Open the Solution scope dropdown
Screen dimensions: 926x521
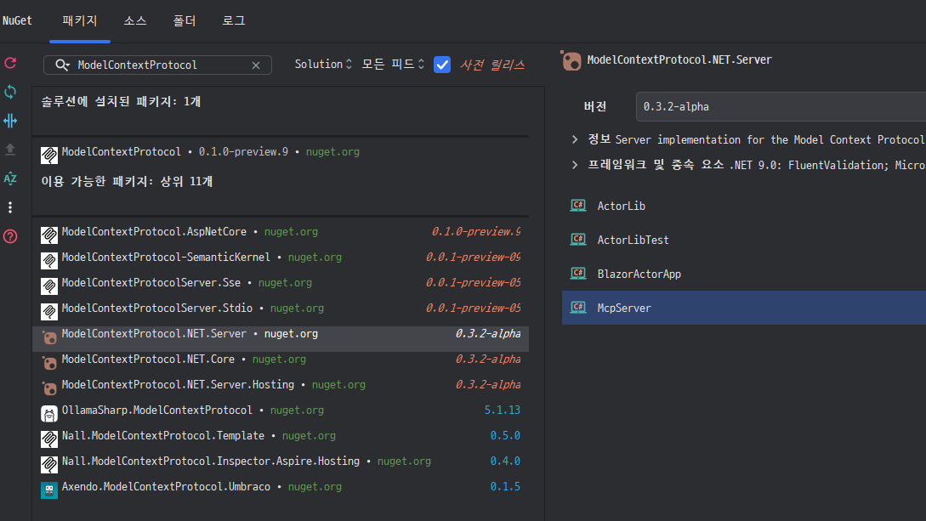(323, 65)
